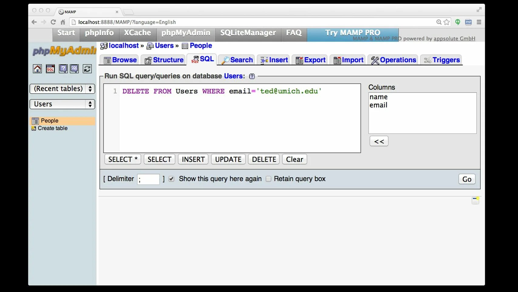518x292 pixels.
Task: Switch to the Structure tab
Action: pyautogui.click(x=164, y=60)
